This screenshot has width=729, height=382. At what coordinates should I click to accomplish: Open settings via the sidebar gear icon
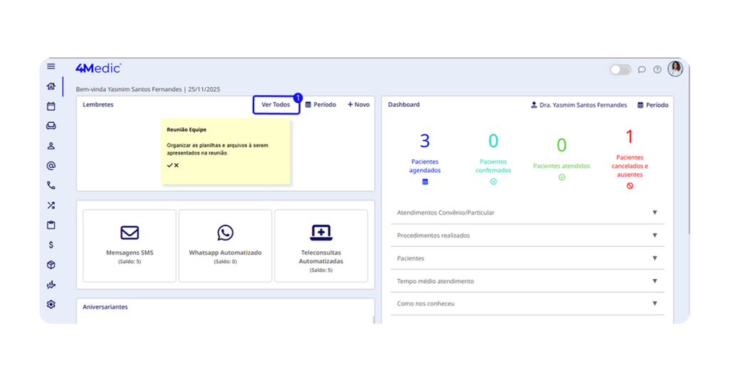coord(51,304)
